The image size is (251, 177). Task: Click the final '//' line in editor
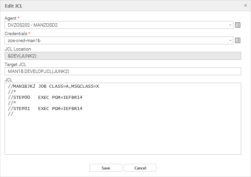click(10, 114)
